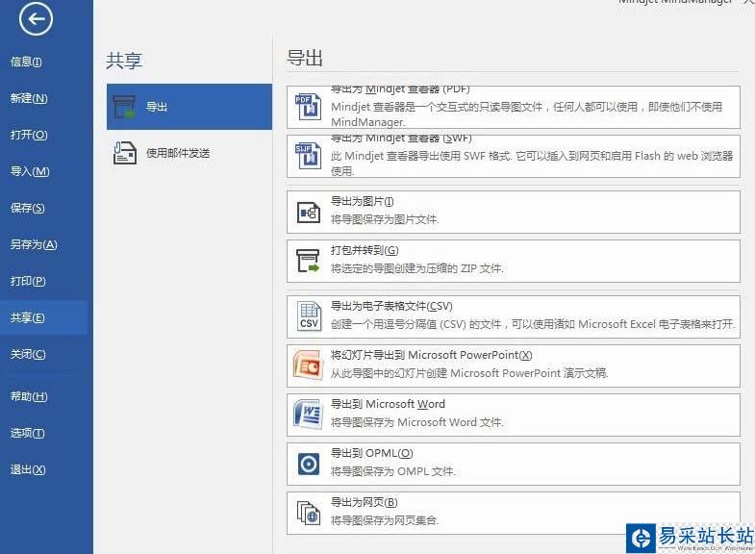755x554 pixels.
Task: Select the 导出 tab under 共享
Action: [x=189, y=107]
